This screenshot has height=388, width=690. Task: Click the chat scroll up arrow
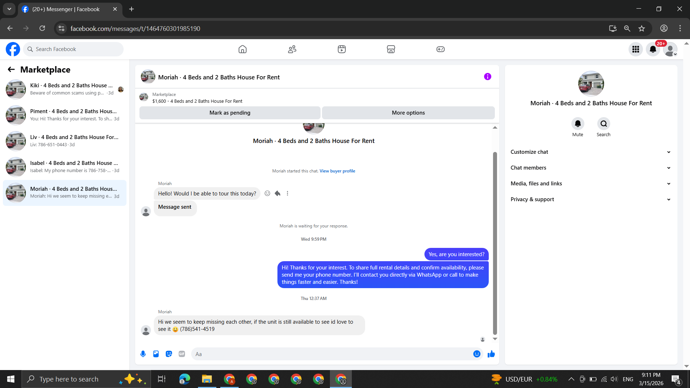click(495, 128)
